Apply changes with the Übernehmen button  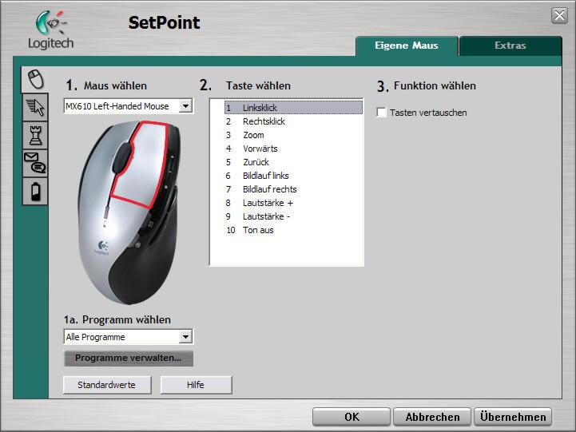pyautogui.click(x=513, y=417)
